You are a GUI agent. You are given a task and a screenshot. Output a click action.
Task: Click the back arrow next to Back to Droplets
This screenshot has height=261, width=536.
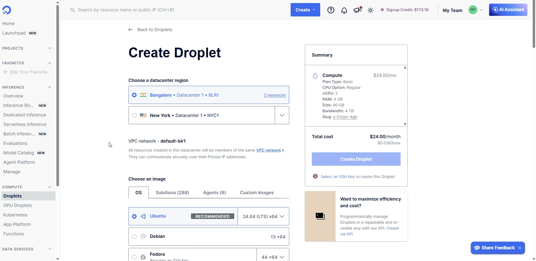click(x=131, y=30)
